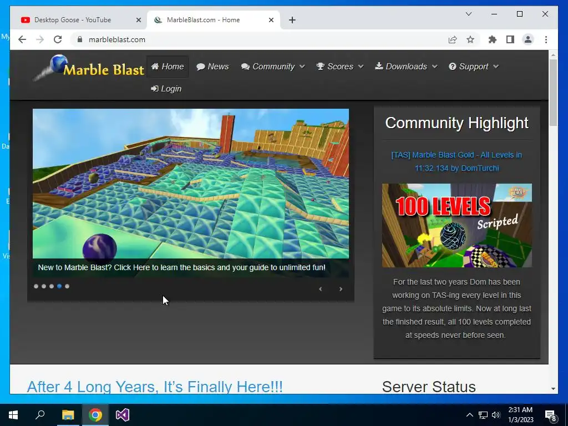Open the Extensions puzzle icon
568x426 pixels.
click(493, 39)
